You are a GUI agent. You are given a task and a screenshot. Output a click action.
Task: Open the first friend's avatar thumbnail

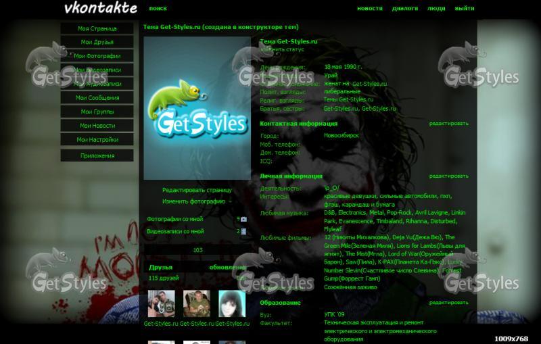coord(161,304)
